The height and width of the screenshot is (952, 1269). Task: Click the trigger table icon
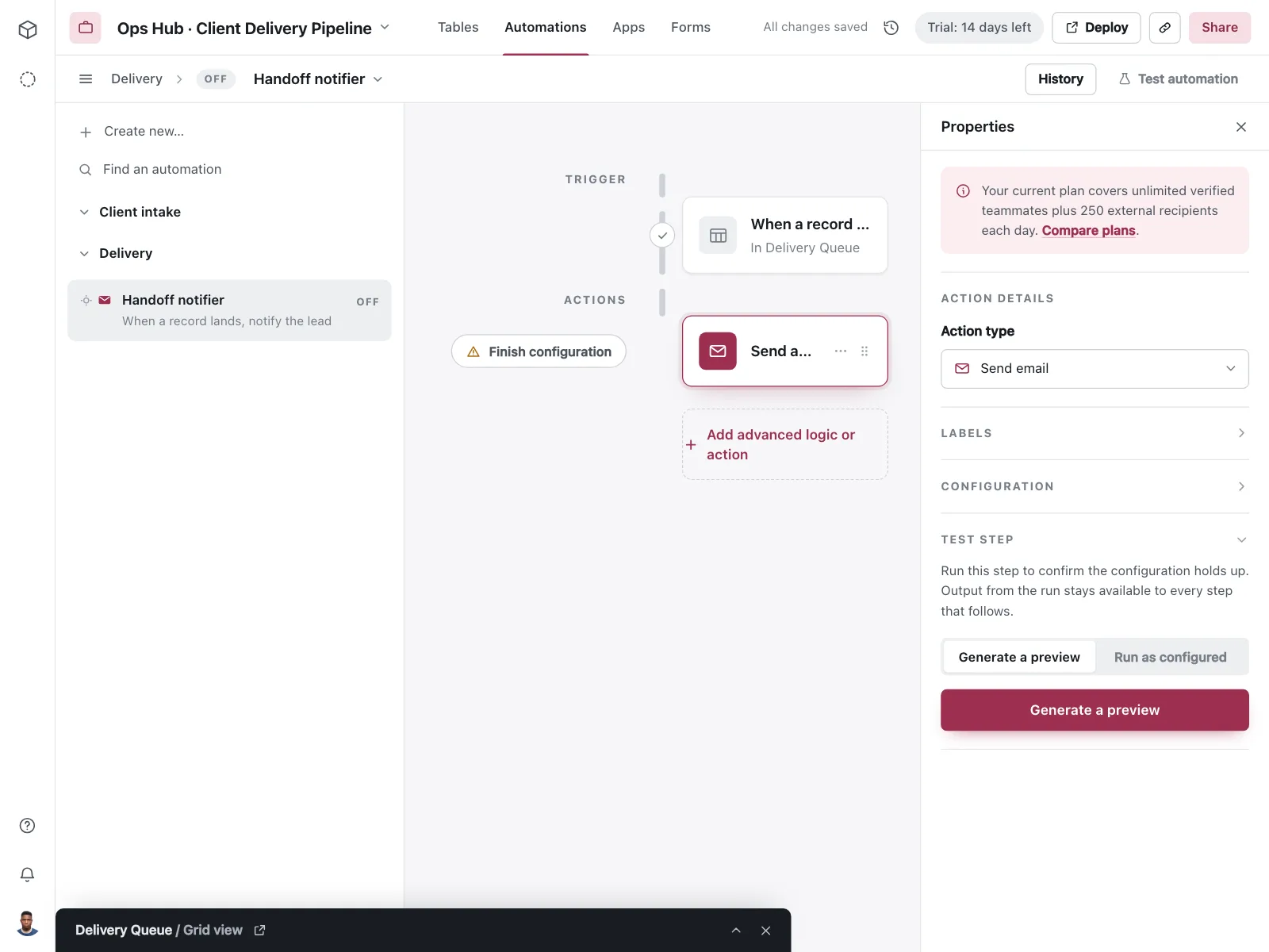(718, 236)
